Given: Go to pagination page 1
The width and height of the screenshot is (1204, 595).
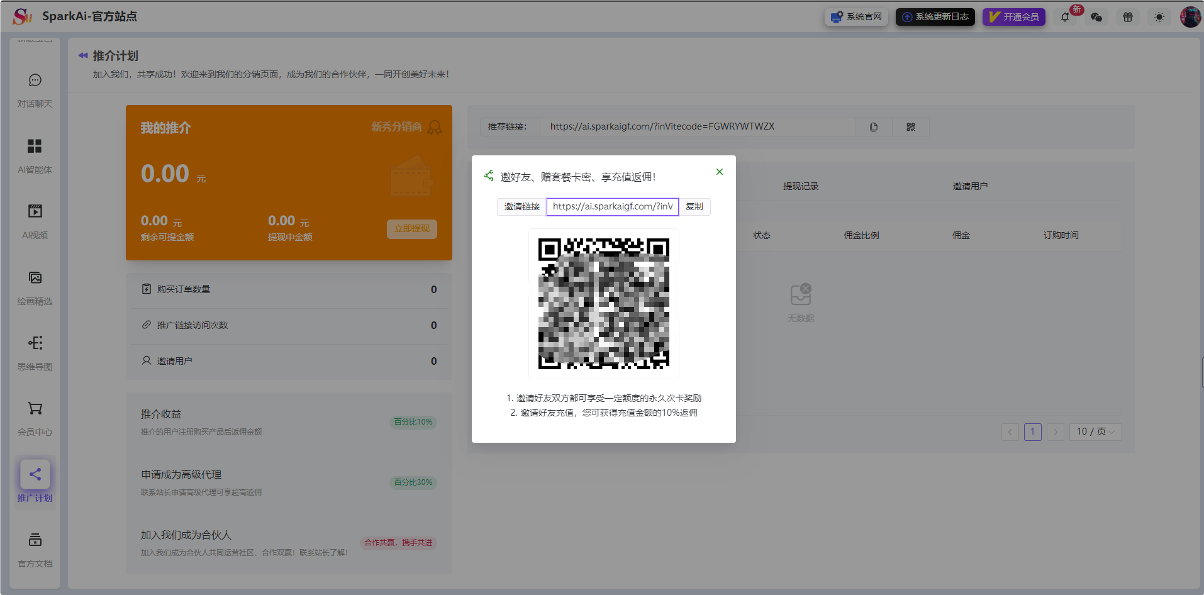Looking at the screenshot, I should [x=1033, y=431].
